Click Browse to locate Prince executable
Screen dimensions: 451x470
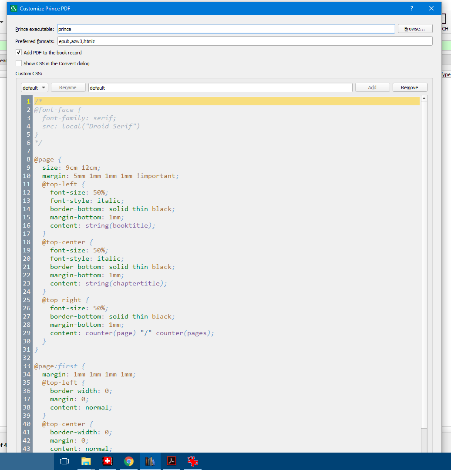coord(415,29)
